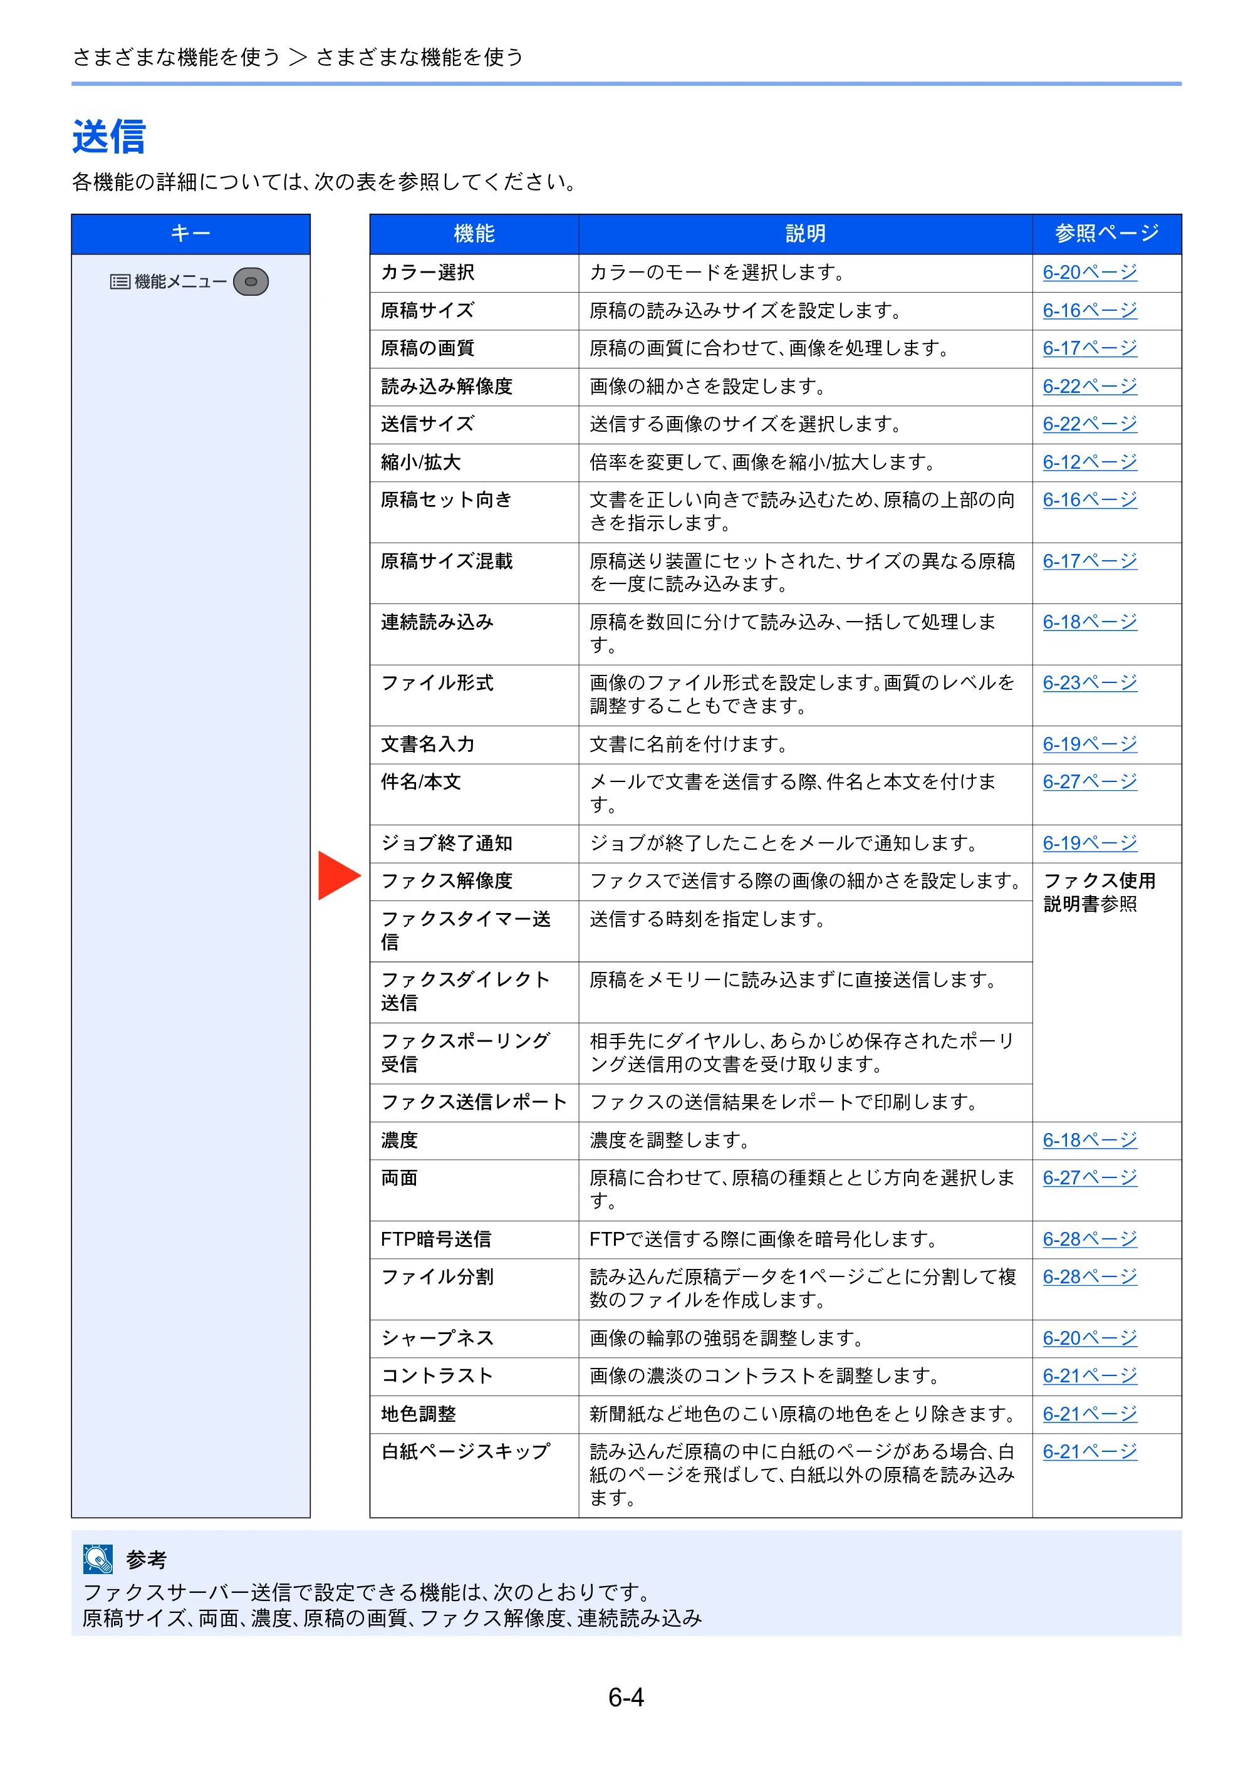Select the ファクスポーリング受信 function cell
Viewport: 1253px width, 1774px height.
coord(474,1052)
